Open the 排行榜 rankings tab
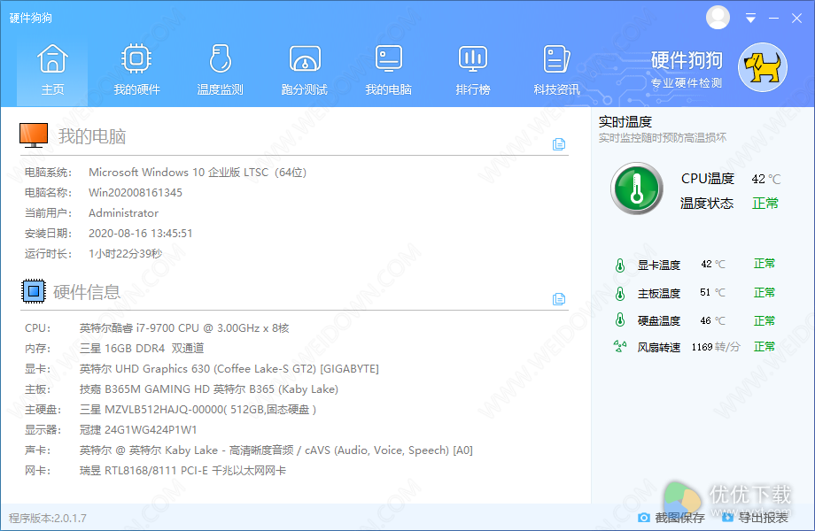This screenshot has height=531, width=815. (472, 70)
